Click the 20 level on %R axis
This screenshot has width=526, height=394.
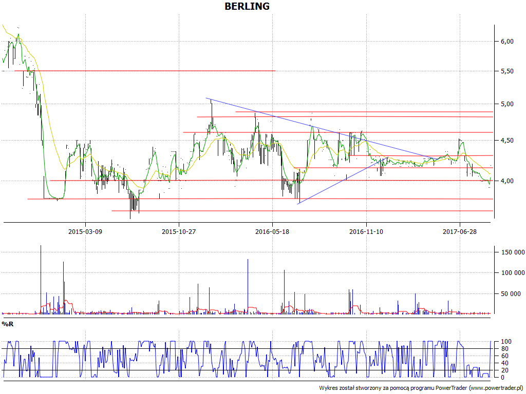(x=504, y=370)
